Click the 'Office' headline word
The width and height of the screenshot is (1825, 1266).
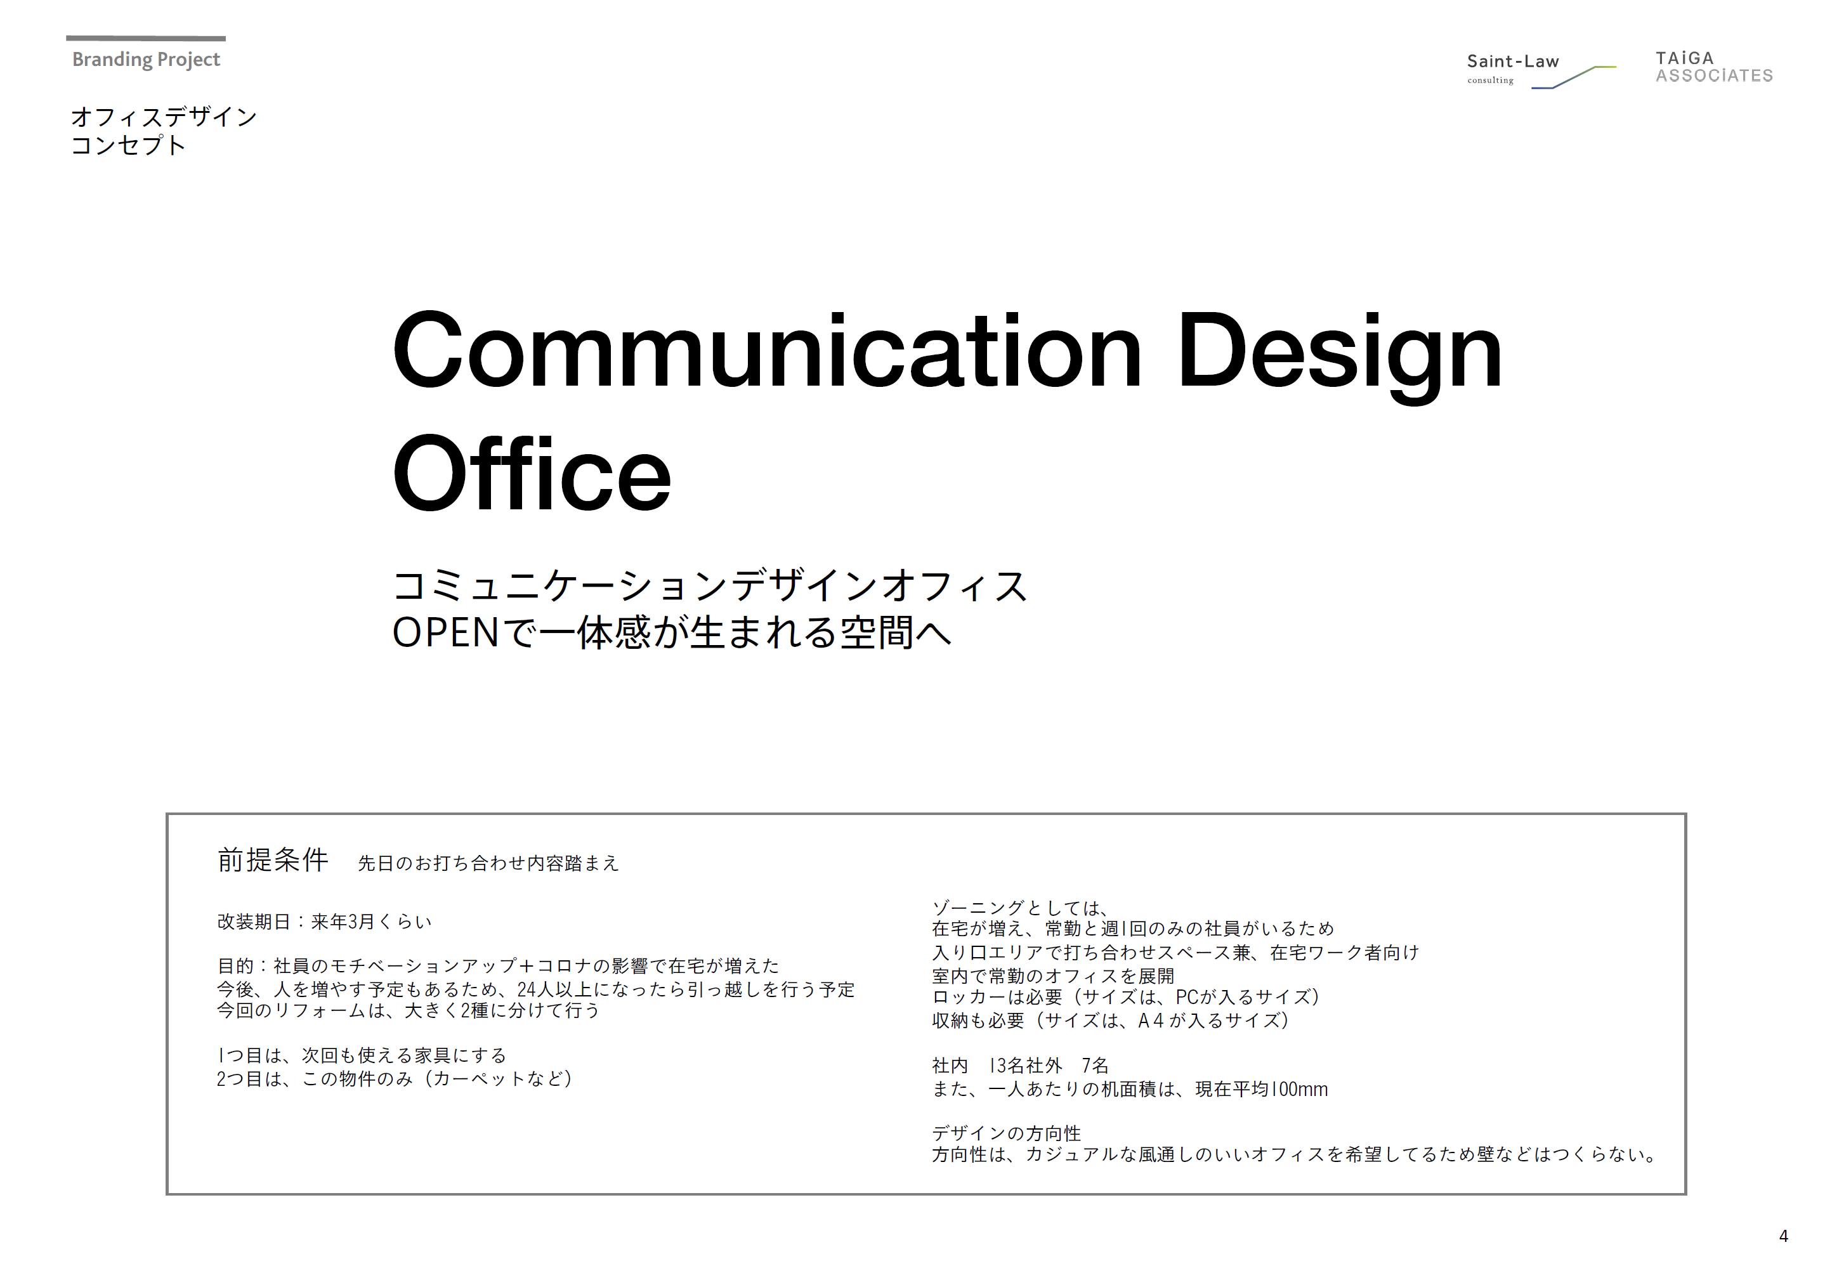pyautogui.click(x=532, y=474)
